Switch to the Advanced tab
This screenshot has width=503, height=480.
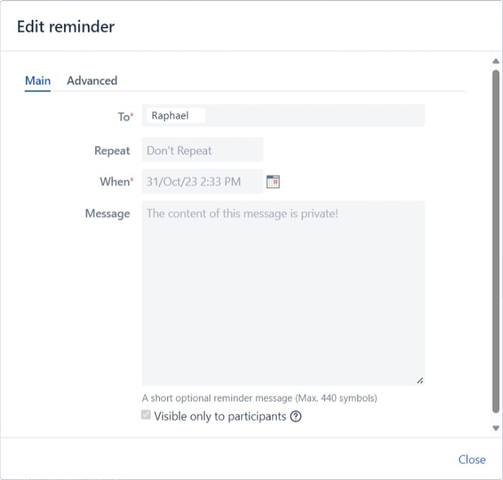[92, 80]
